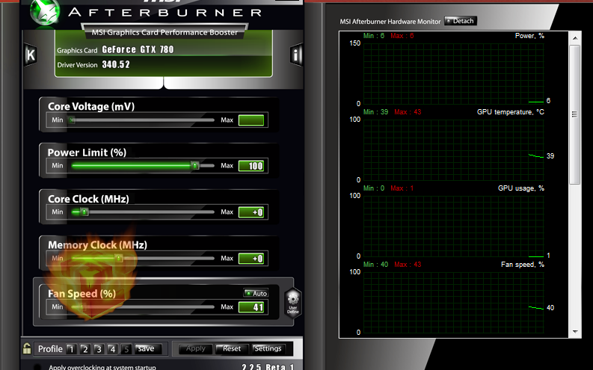Load profile slot 4
The width and height of the screenshot is (593, 370).
tap(112, 349)
